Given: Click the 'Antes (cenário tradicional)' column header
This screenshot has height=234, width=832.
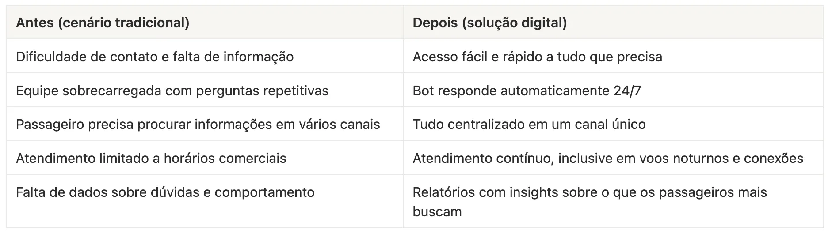Looking at the screenshot, I should coord(103,23).
